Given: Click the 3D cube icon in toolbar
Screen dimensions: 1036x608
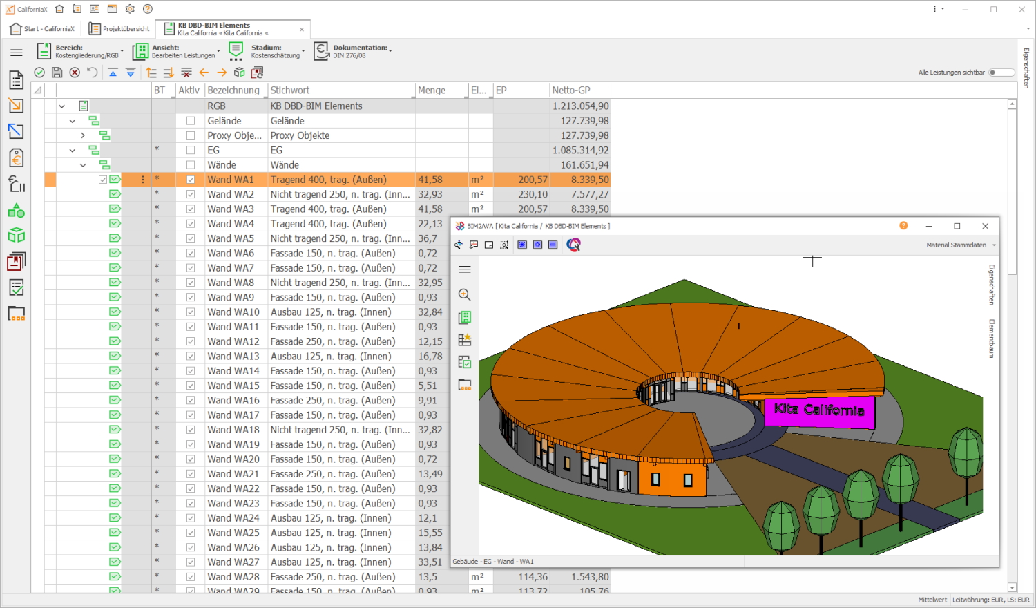Looking at the screenshot, I should [x=240, y=73].
